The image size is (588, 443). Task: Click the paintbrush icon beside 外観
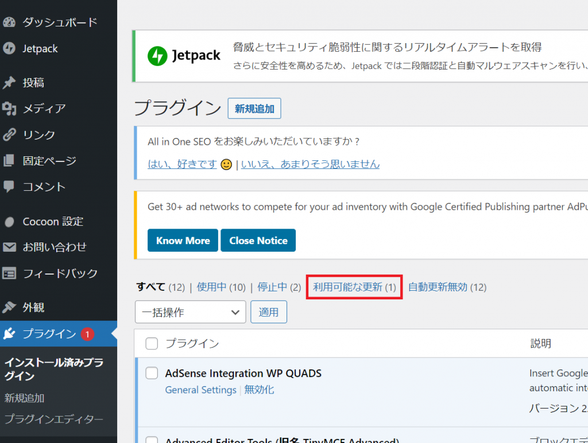pos(9,307)
